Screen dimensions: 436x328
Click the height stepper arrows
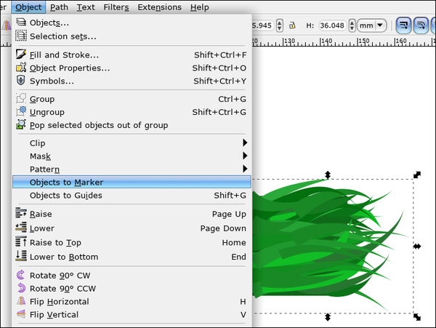352,25
